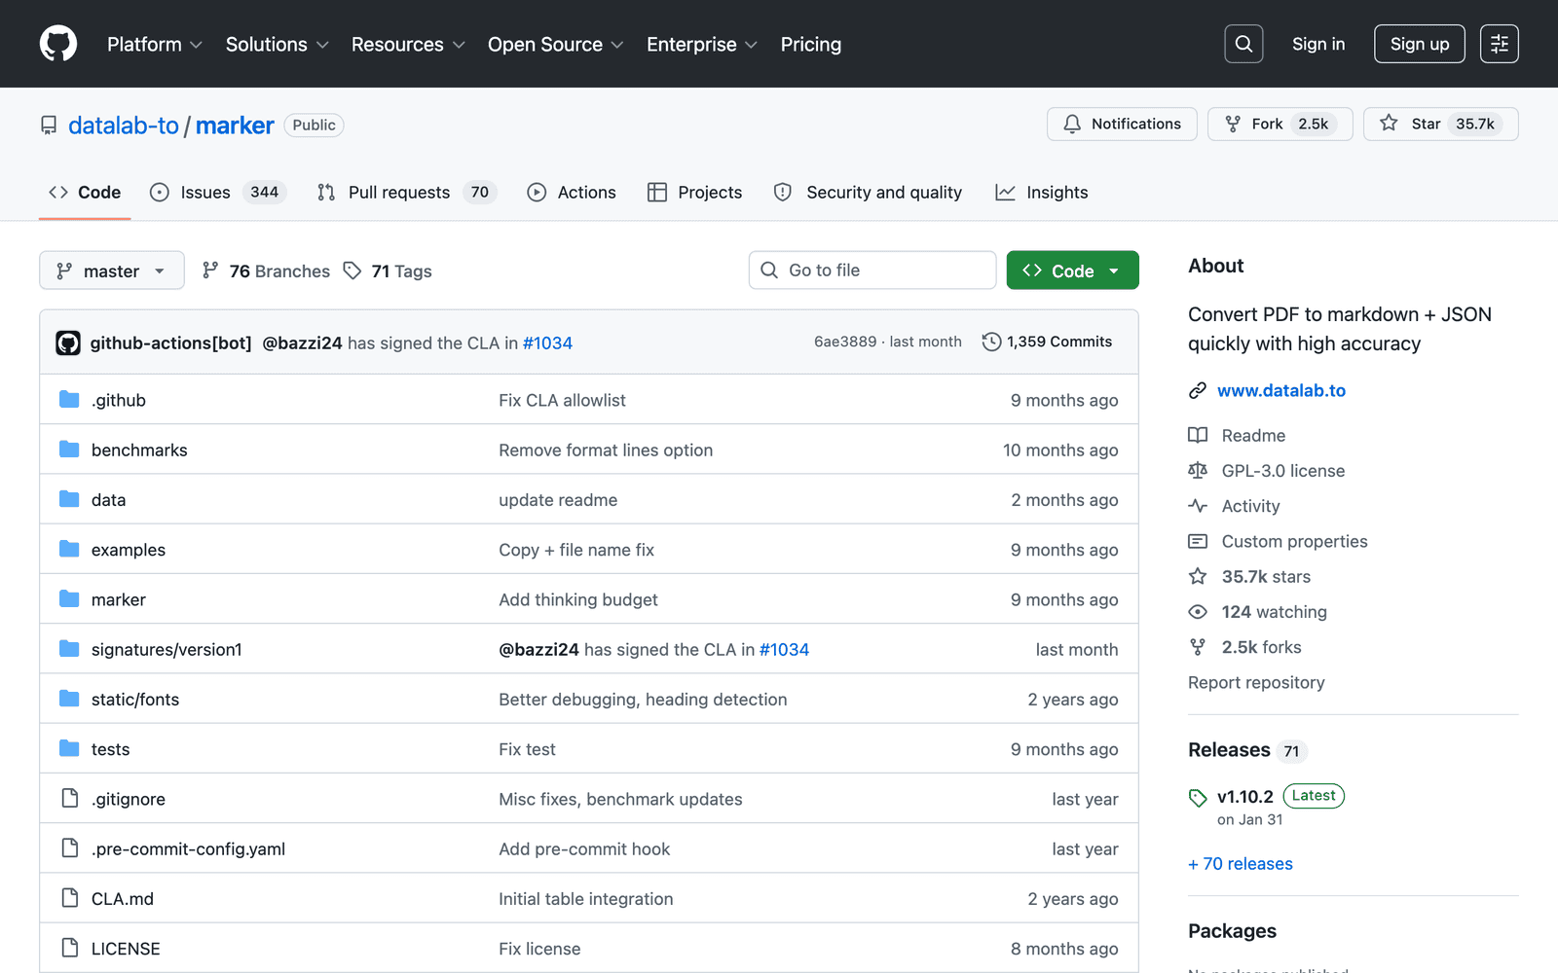Click the LICENSE file icon
Viewport: 1558px width, 973px height.
70,948
